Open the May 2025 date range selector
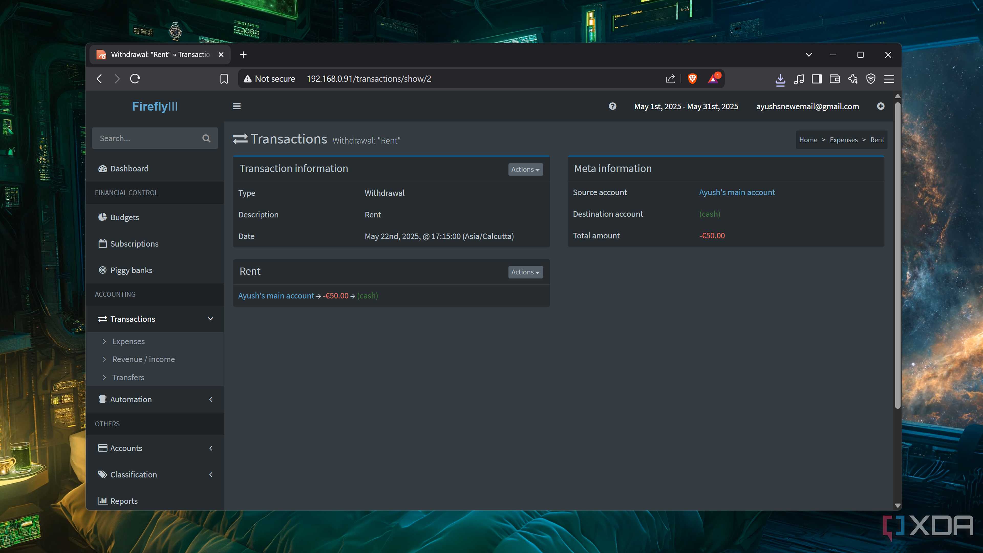Viewport: 983px width, 553px height. point(686,106)
